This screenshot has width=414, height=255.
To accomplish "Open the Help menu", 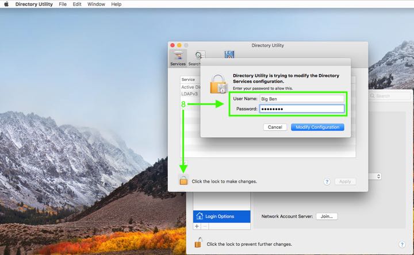I will click(116, 4).
